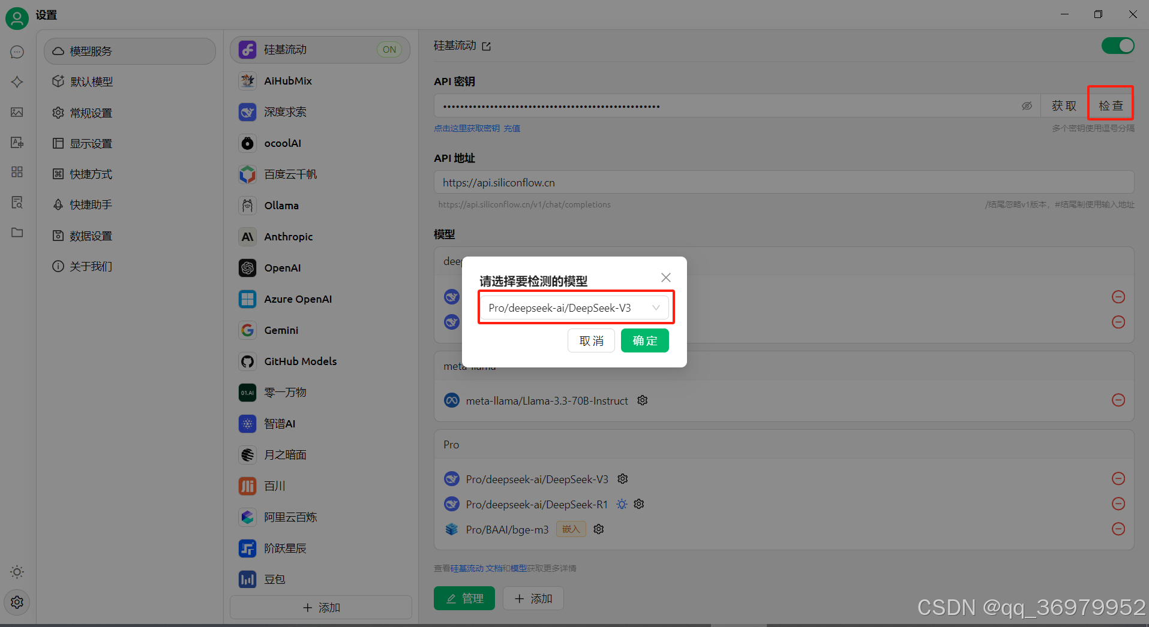This screenshot has width=1149, height=627.
Task: Select the 硅基流动 provider
Action: [320, 50]
